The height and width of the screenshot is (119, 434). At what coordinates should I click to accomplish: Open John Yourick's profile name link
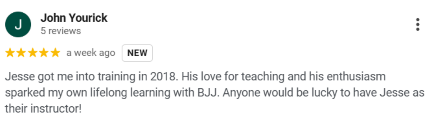pos(74,18)
